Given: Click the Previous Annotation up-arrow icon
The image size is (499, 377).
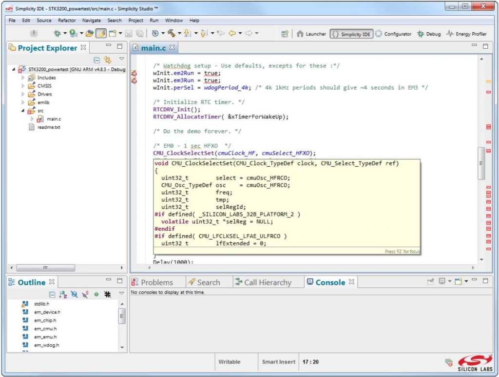Looking at the screenshot, I should pos(204,33).
